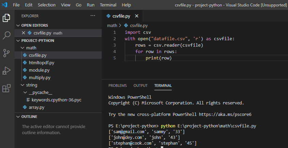This screenshot has width=288, height=148.
Task: Close the csvfile.py editor tab
Action: click(x=137, y=16)
